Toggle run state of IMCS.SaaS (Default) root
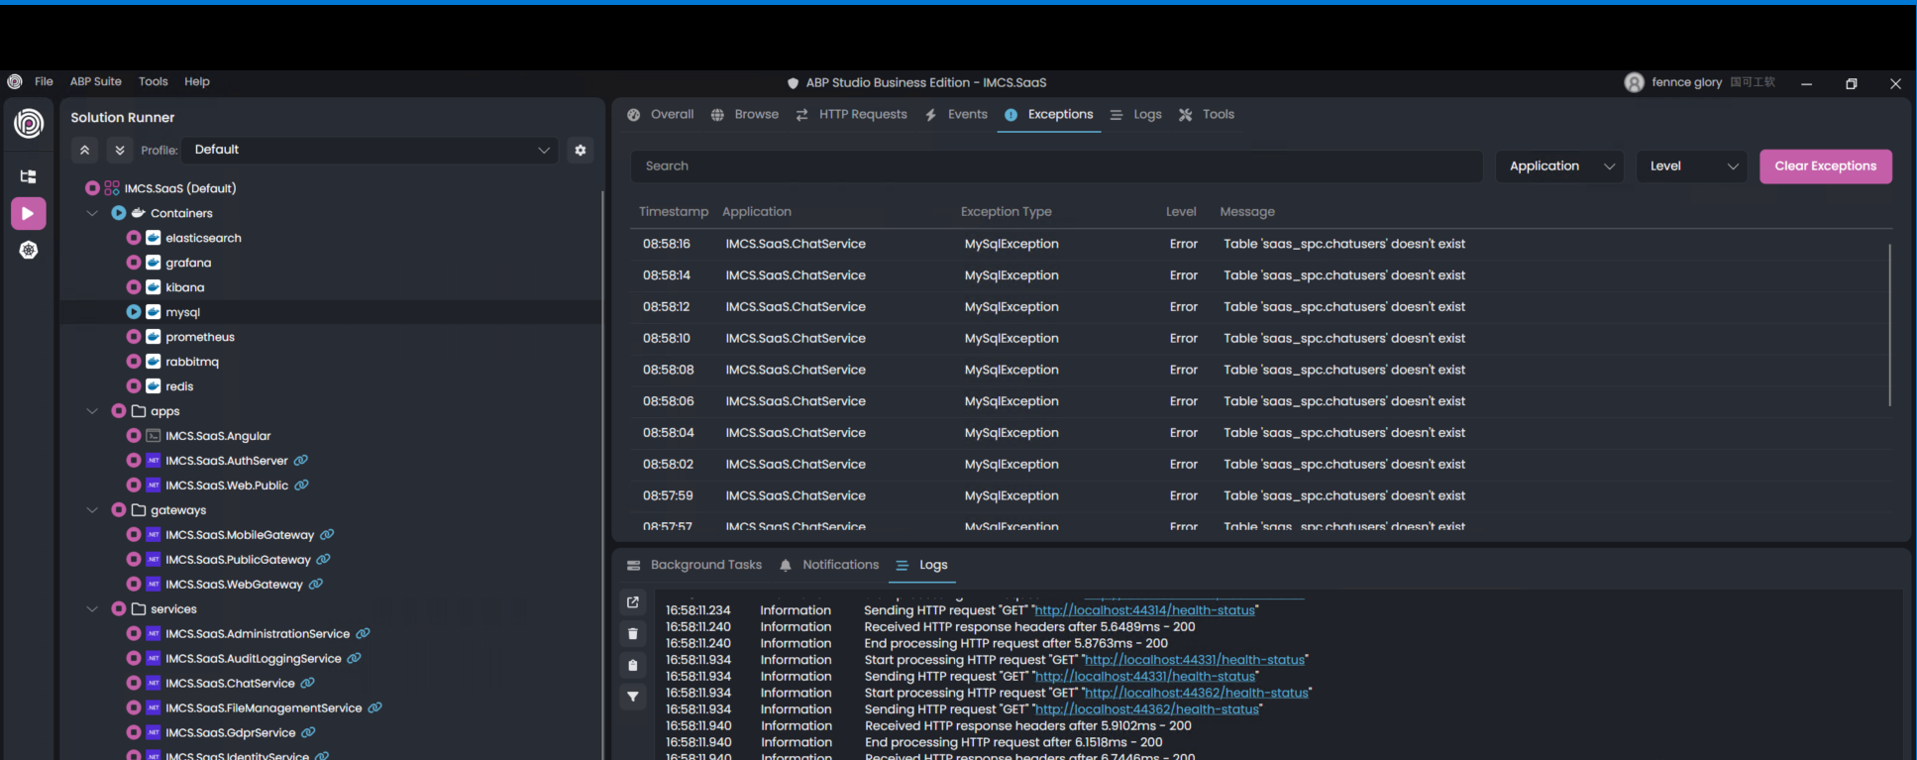The image size is (1917, 760). pos(92,187)
